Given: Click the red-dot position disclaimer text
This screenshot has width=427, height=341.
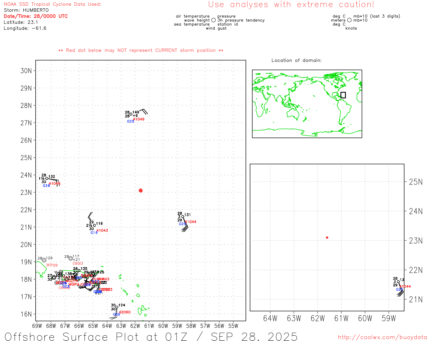Looking at the screenshot, I should pos(141,50).
